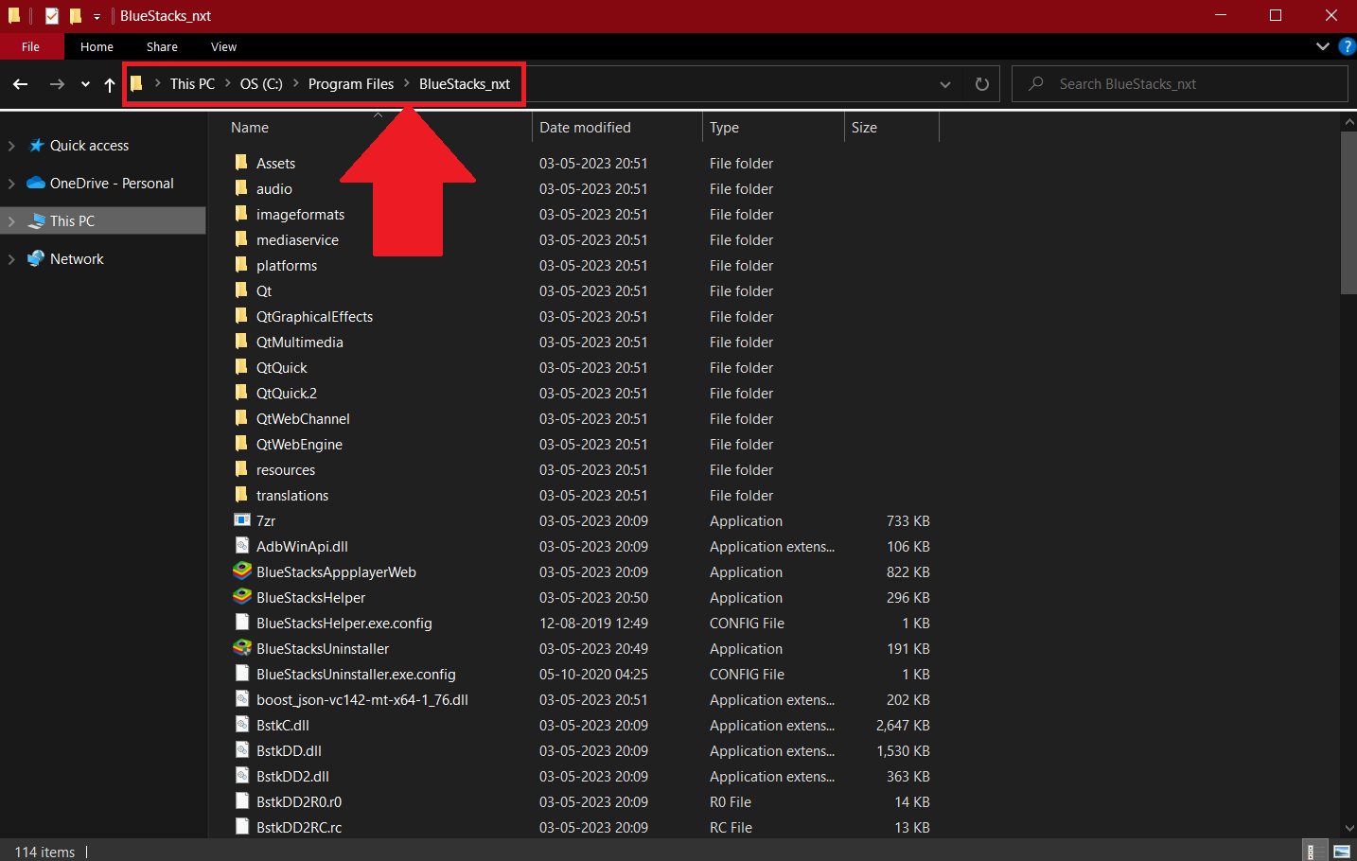The image size is (1357, 861).
Task: Click the Refresh button in address bar
Action: coord(981,84)
